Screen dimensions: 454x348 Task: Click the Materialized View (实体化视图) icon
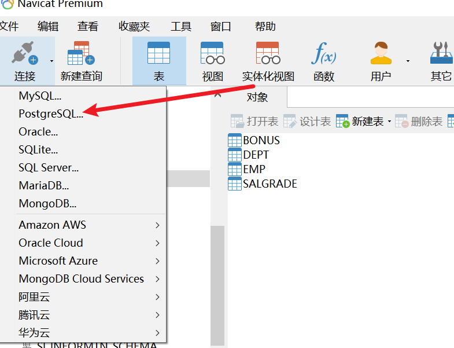click(268, 54)
